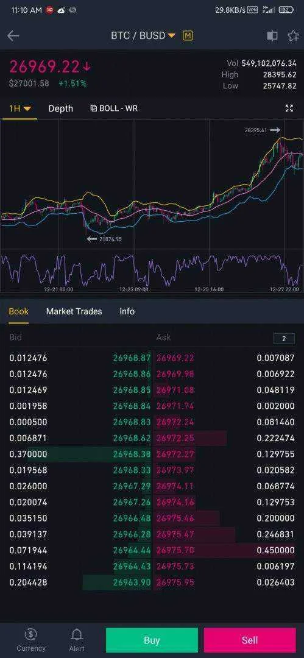Tap the red down-arrow next to price

coord(87,67)
